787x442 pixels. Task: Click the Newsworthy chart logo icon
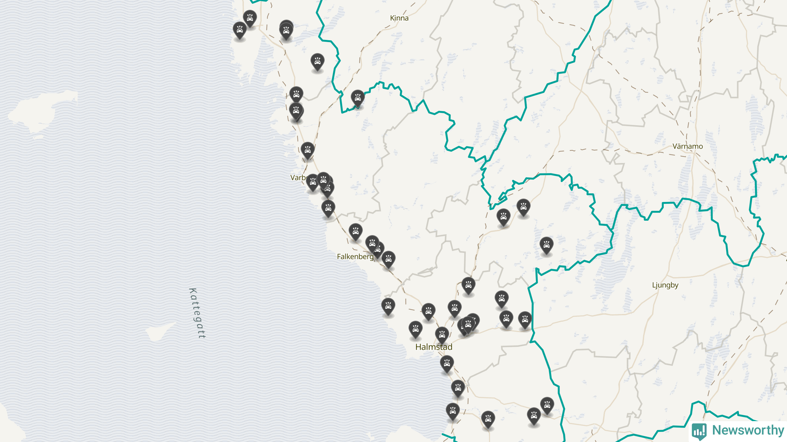click(699, 431)
